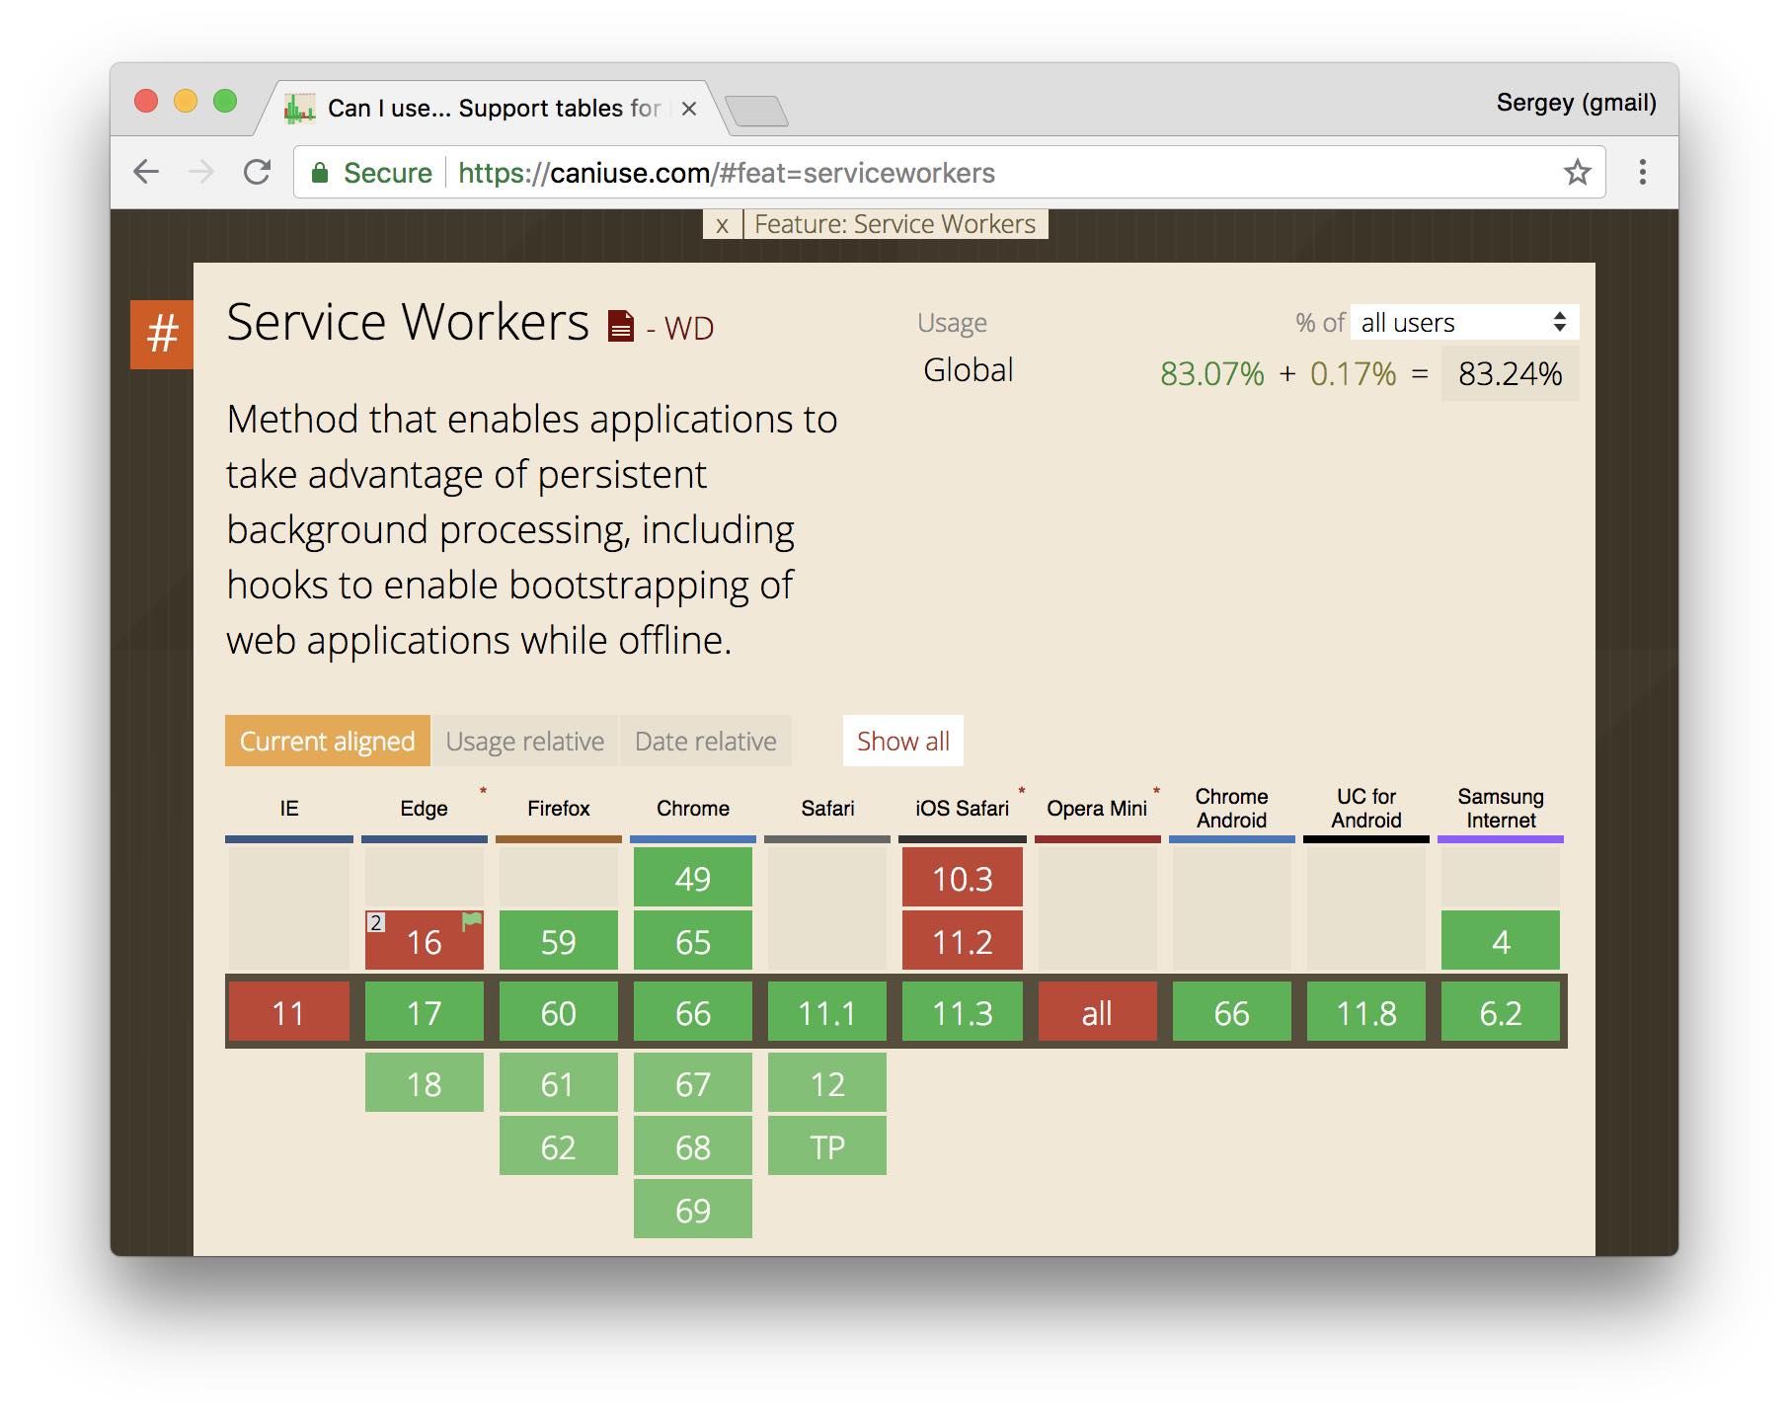
Task: Select the iOS Safari 10.3 cell
Action: [963, 878]
